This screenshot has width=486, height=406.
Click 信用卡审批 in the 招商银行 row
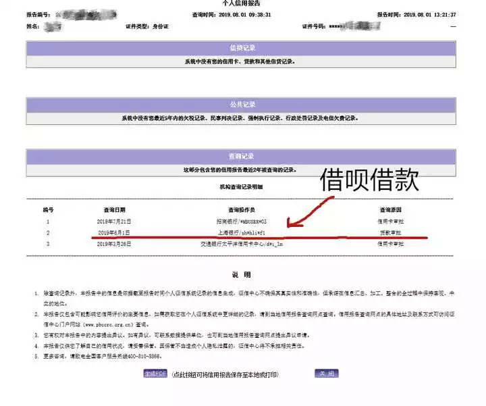point(391,222)
